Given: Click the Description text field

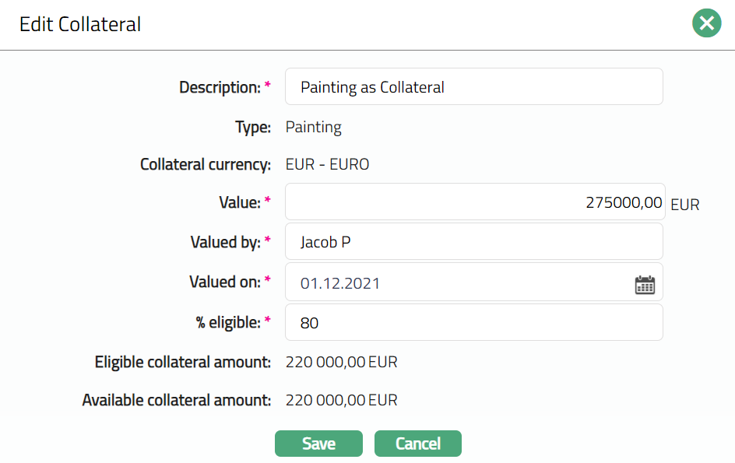Looking at the screenshot, I should pos(473,86).
